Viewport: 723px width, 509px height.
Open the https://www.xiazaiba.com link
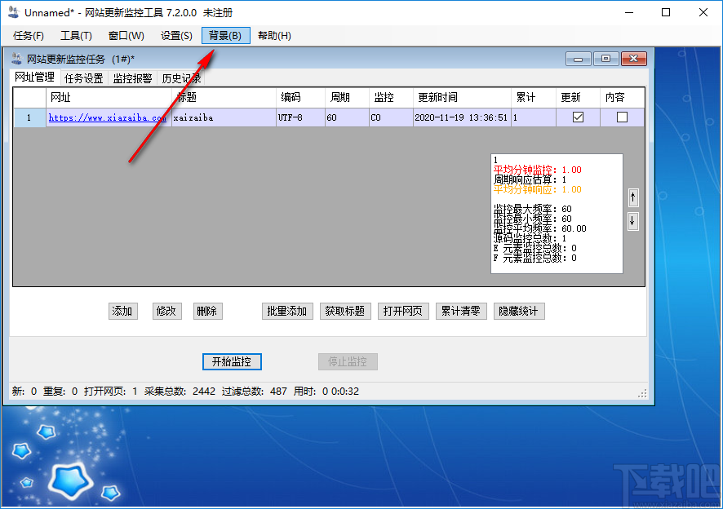106,117
